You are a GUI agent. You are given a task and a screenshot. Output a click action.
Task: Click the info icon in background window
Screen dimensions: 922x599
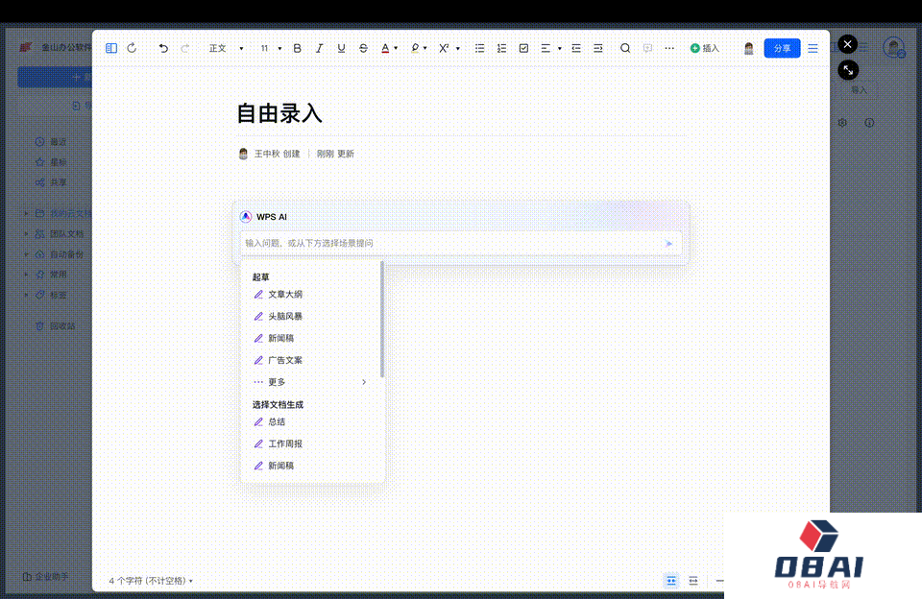(x=869, y=123)
